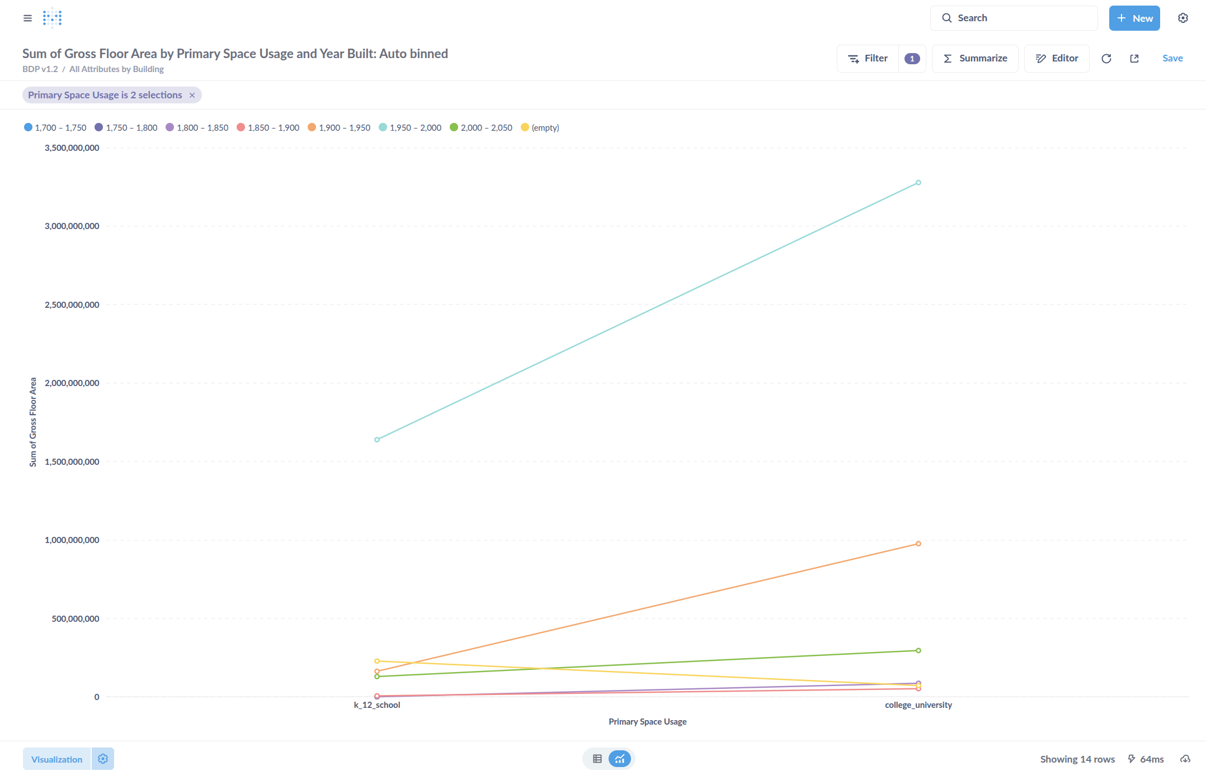
Task: Click the 1,900 – 1,950 orange legend swatch
Action: [312, 127]
